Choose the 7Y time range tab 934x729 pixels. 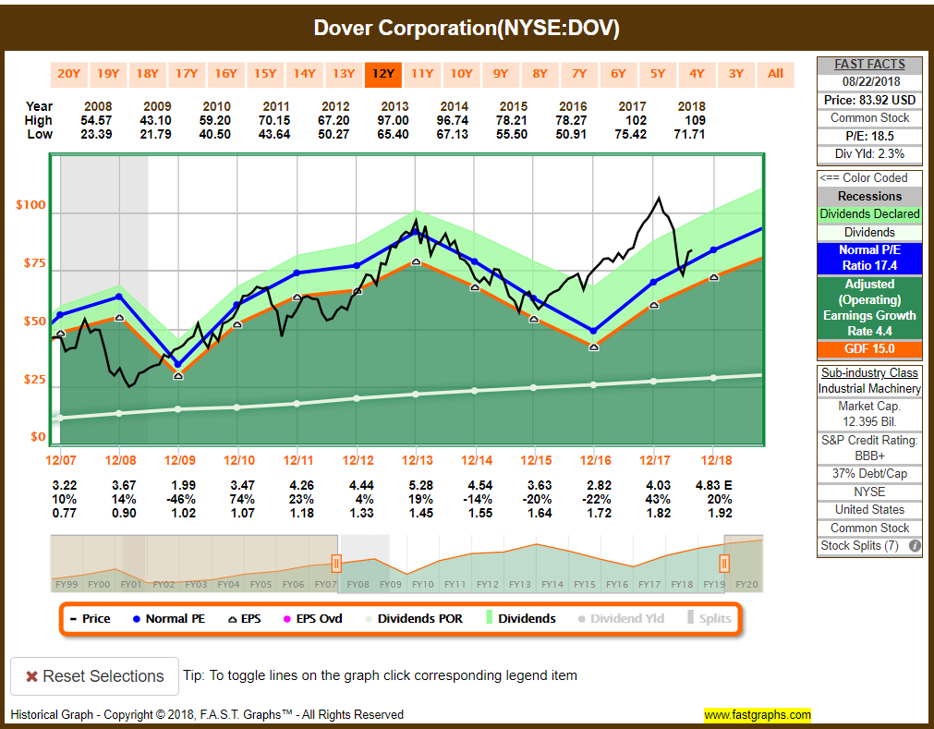[x=579, y=75]
